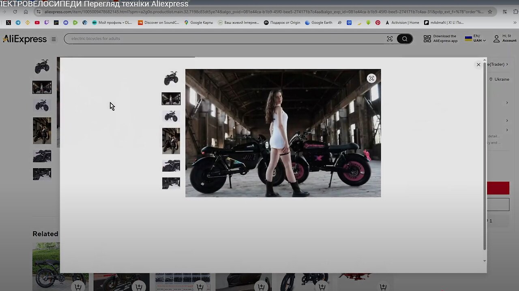Screen dimensions: 519x291
Task: Select fifth thumbnail in overlay strip
Action: (171, 166)
